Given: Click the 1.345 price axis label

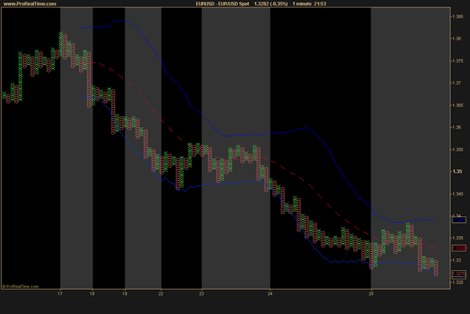Looking at the screenshot, I should click(x=458, y=194).
